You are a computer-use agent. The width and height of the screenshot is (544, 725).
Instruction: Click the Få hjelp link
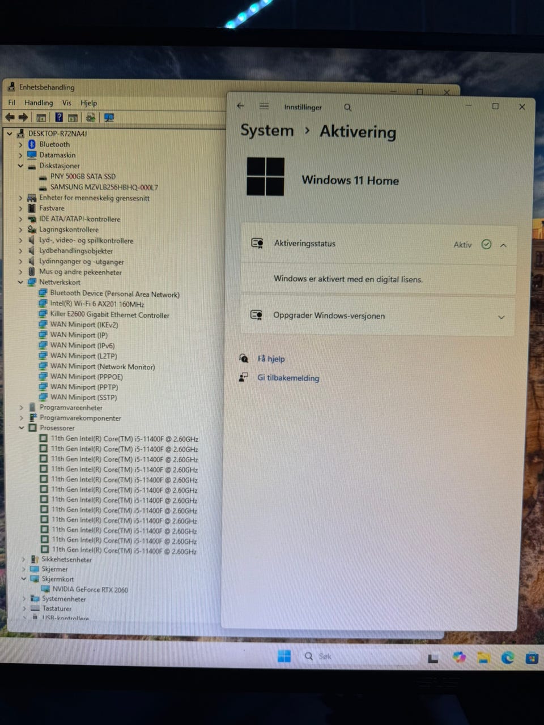271,359
